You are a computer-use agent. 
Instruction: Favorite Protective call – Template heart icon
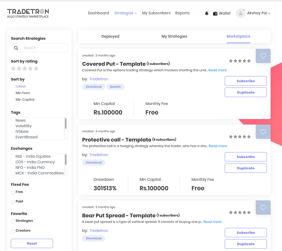(x=263, y=132)
